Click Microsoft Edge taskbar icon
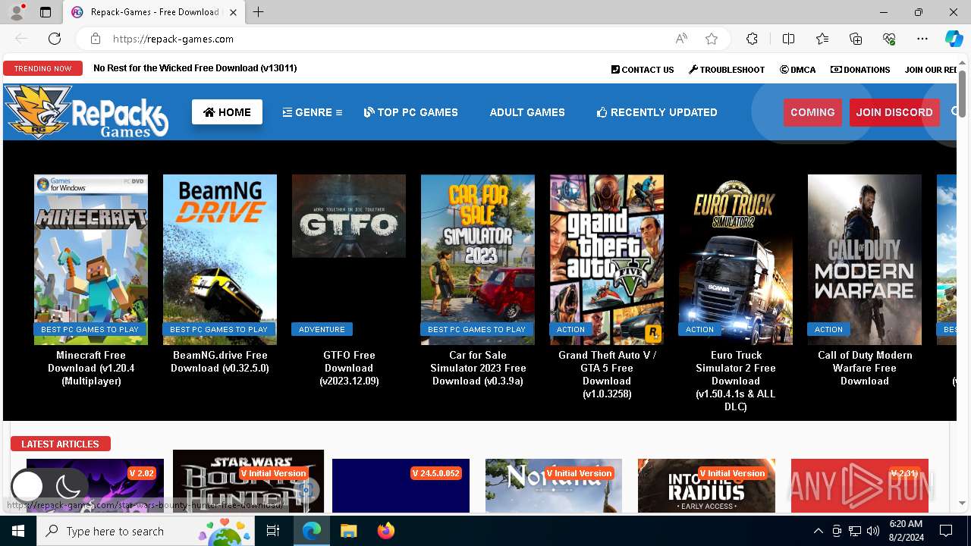 (312, 531)
